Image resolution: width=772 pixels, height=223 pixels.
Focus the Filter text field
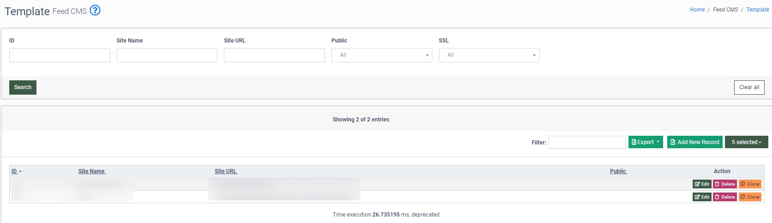pos(587,142)
